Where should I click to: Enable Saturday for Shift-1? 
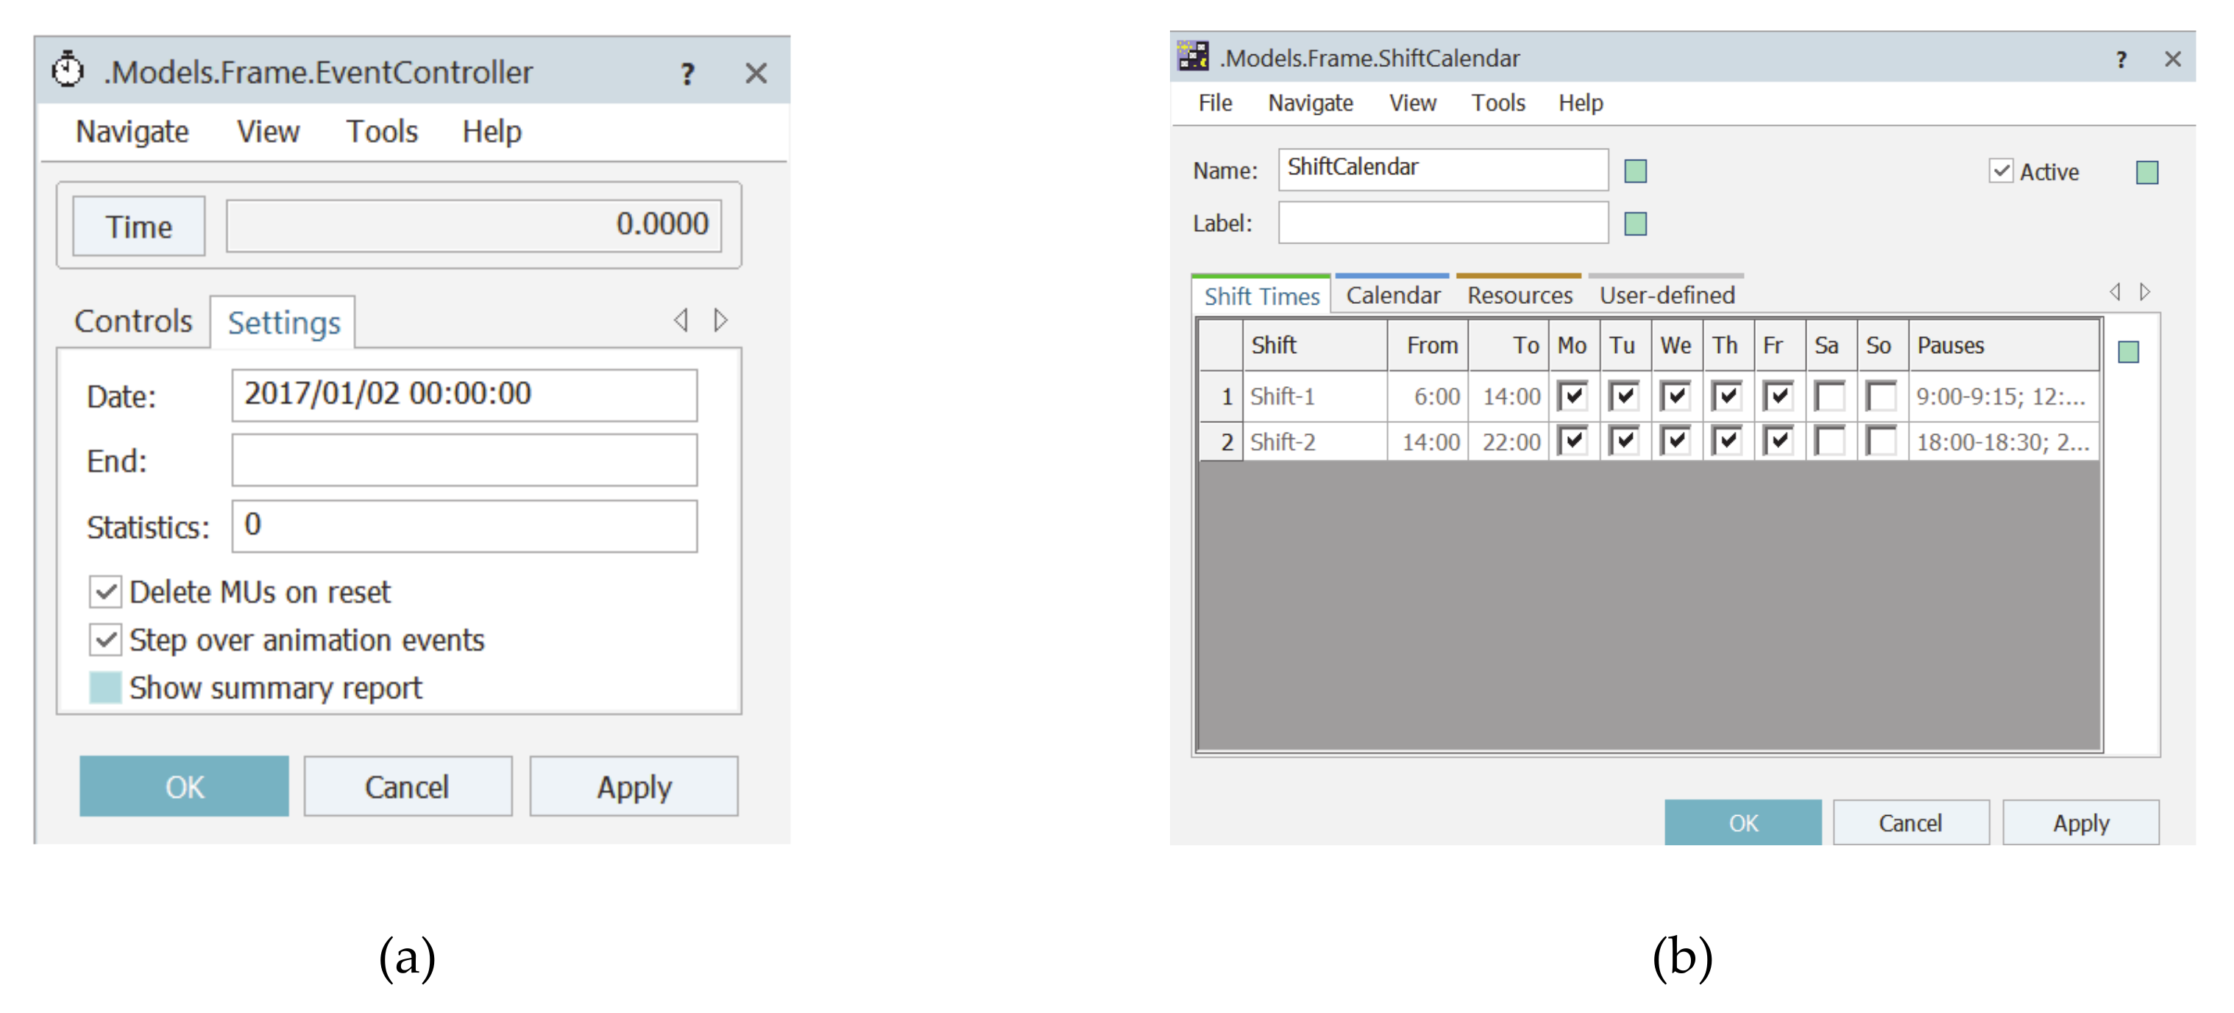1829,397
